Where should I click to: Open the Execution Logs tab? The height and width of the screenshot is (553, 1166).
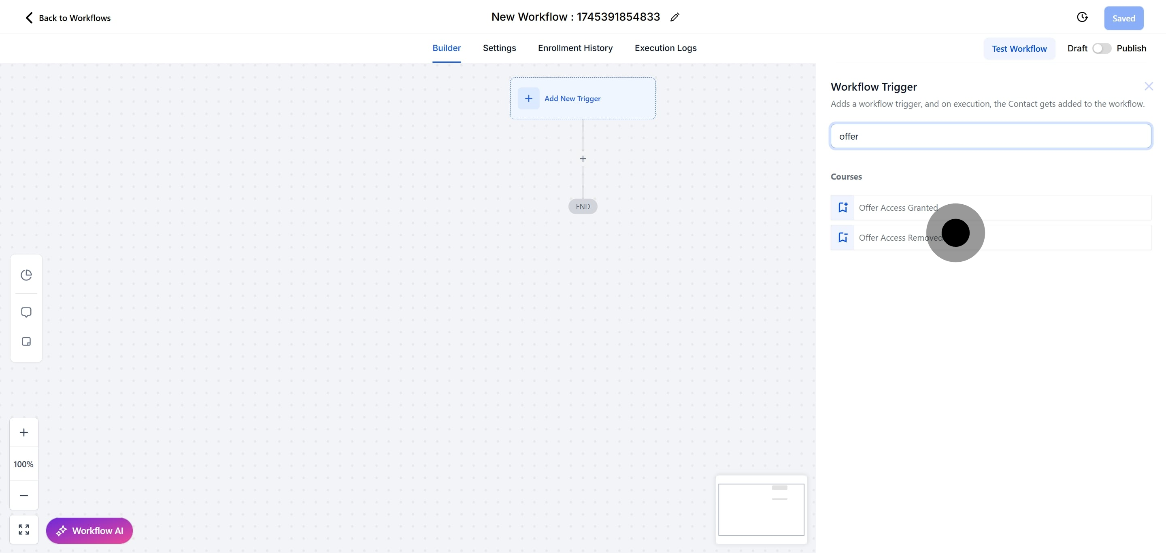pyautogui.click(x=665, y=48)
